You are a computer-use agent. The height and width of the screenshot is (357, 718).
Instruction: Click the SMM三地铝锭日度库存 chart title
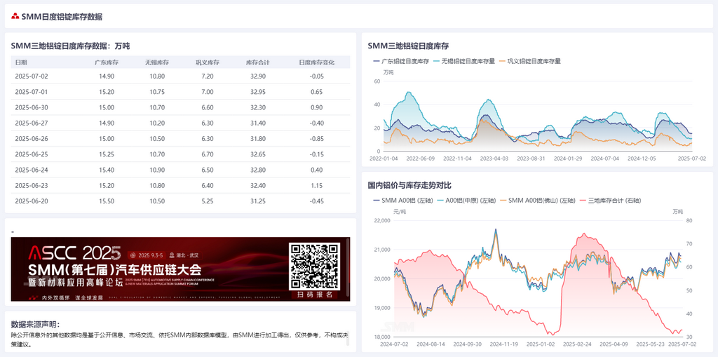point(408,46)
